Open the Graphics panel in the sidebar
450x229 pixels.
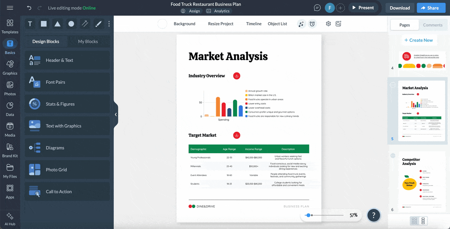(10, 68)
